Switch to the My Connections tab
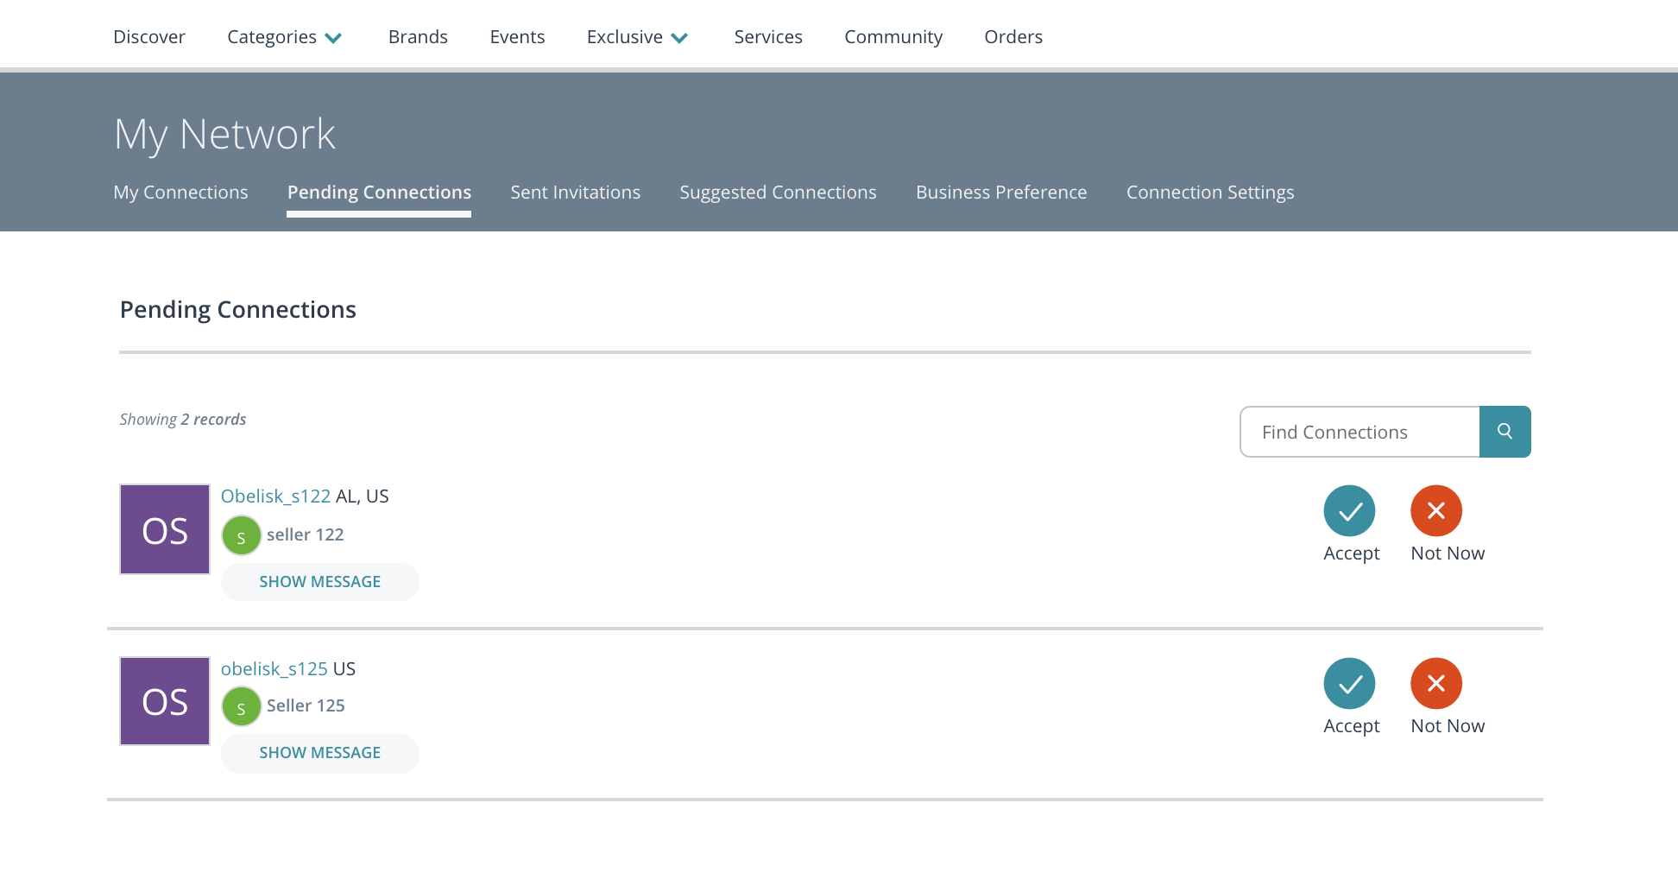Screen dimensions: 1678x879 pos(180,193)
